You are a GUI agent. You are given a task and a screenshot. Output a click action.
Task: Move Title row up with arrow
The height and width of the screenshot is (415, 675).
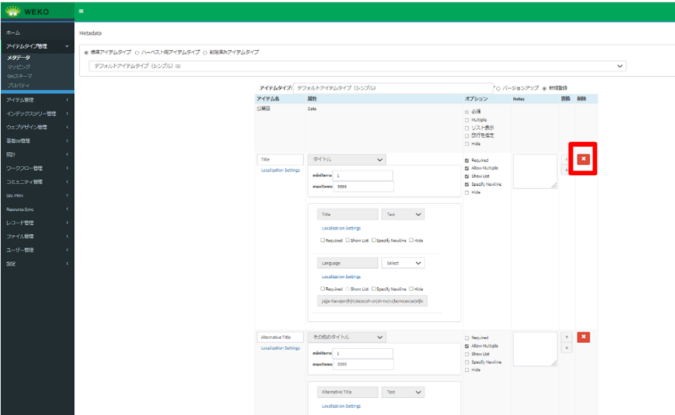tap(566, 159)
